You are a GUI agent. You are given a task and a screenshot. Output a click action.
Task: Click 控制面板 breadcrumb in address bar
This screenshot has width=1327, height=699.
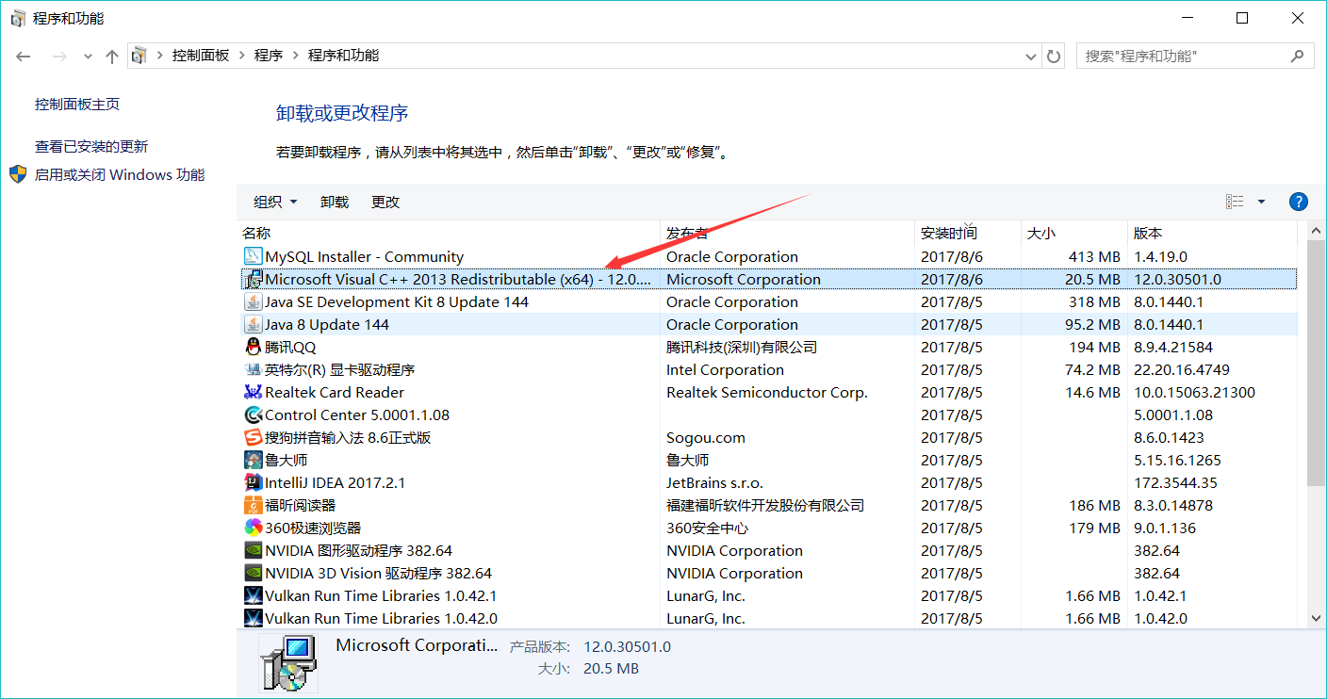(201, 56)
